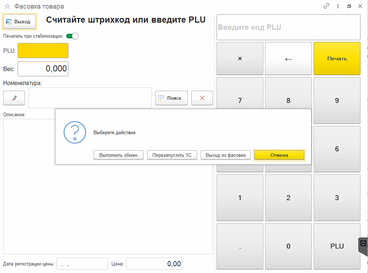The image size is (368, 273).
Task: Open the three-dot more options menu
Action: (338, 6)
